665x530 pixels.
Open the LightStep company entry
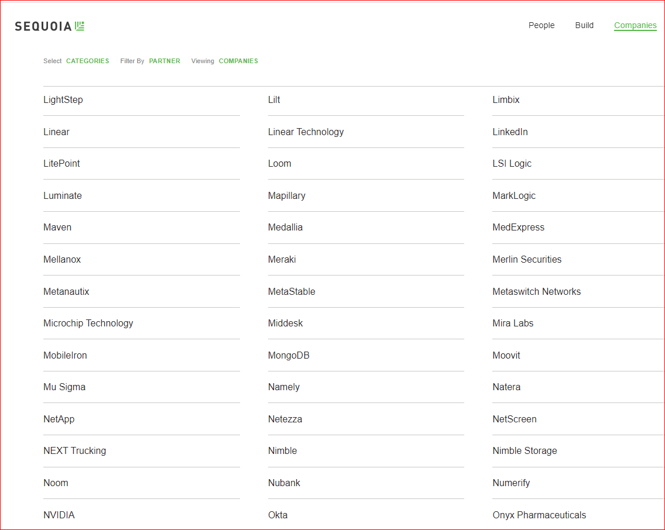tap(63, 100)
